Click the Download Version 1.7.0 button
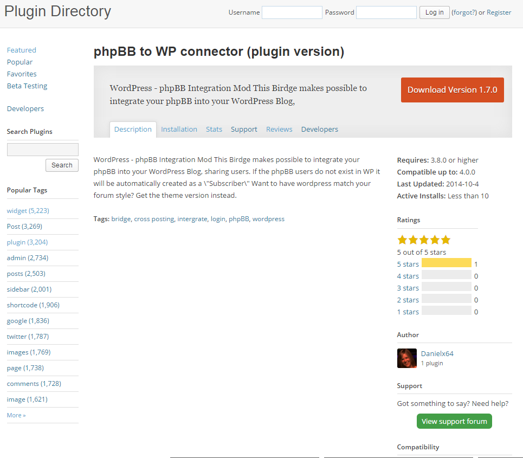Screen dimensions: 523x458 [x=453, y=90]
